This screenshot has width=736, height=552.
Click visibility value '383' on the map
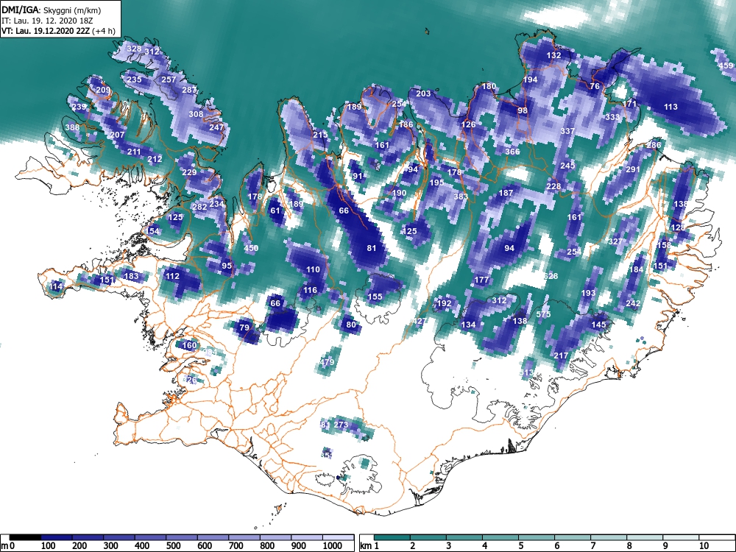click(x=461, y=197)
